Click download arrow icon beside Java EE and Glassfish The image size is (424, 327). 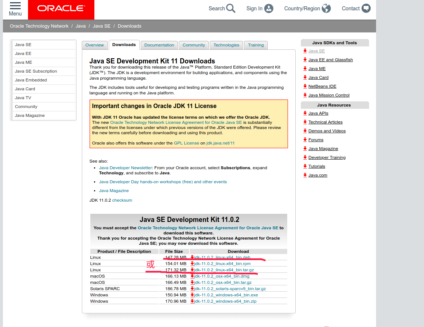click(x=305, y=60)
